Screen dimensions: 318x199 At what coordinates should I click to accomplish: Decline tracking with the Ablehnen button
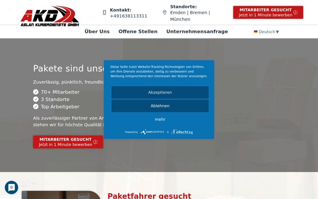click(160, 106)
